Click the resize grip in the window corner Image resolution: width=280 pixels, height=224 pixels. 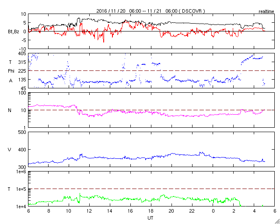click(277, 221)
